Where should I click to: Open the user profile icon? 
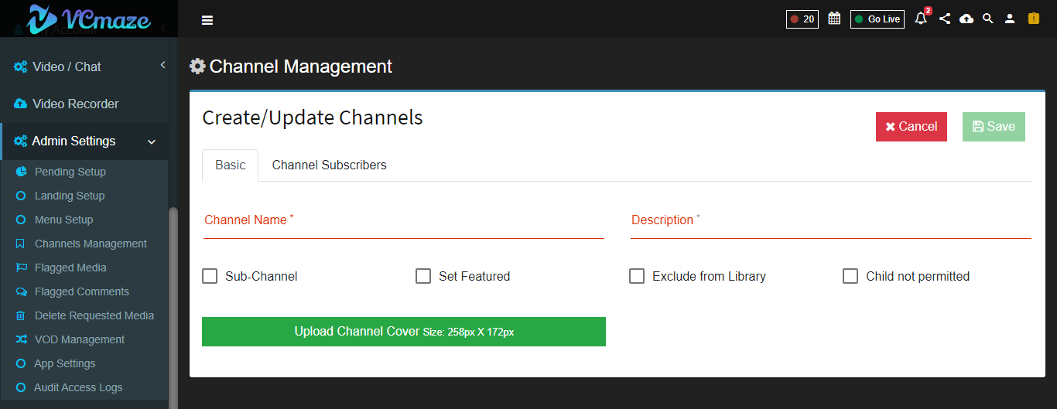coord(1010,19)
